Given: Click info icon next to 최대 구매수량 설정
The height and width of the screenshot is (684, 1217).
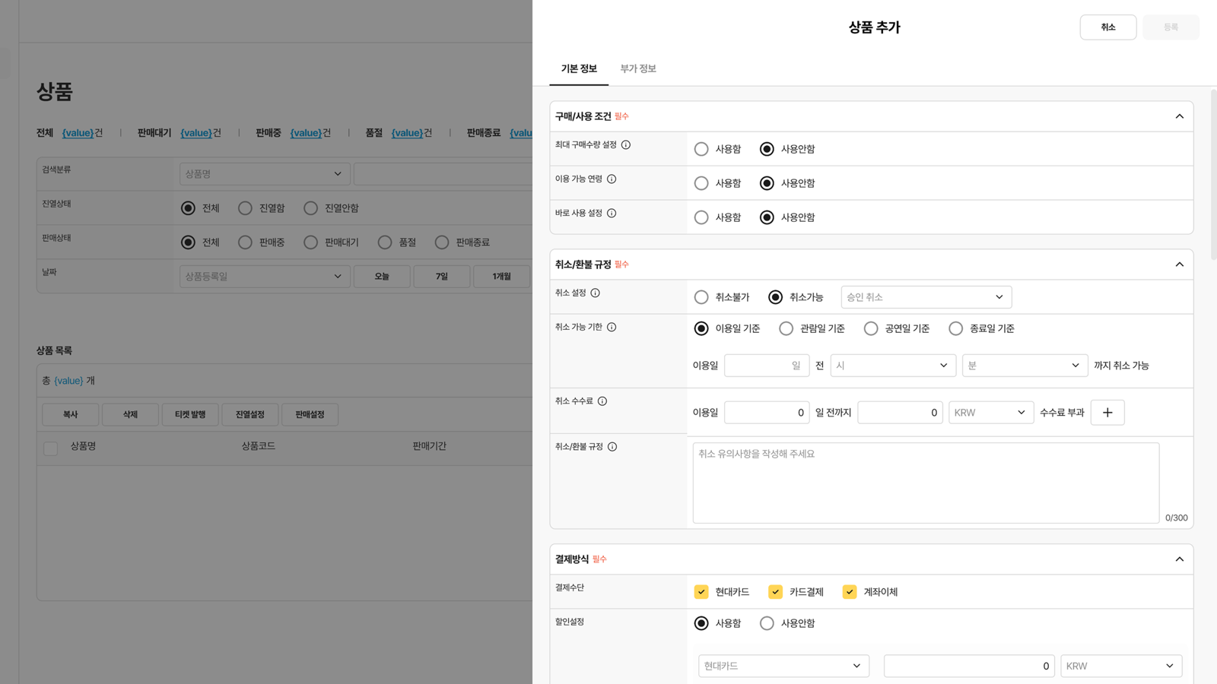Looking at the screenshot, I should tap(626, 145).
